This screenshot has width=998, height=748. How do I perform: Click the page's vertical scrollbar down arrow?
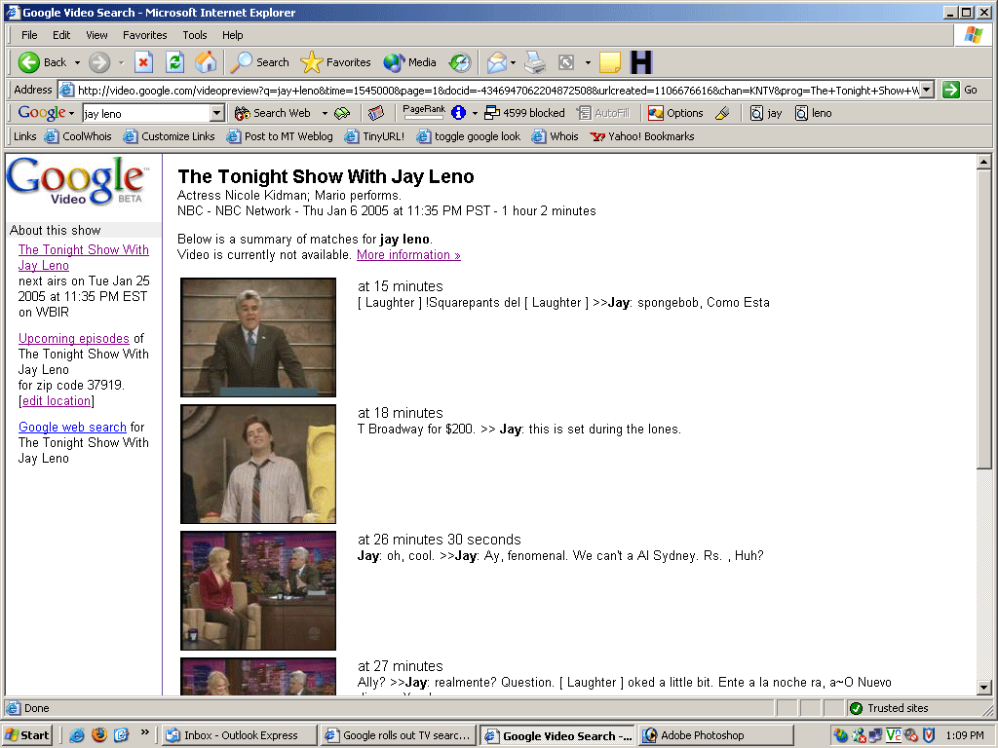click(x=983, y=688)
